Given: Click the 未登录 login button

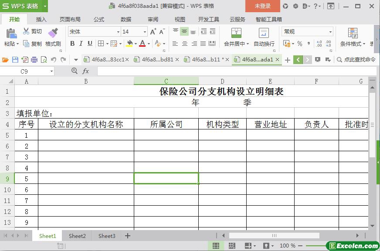Looking at the screenshot, I should 263,6.
